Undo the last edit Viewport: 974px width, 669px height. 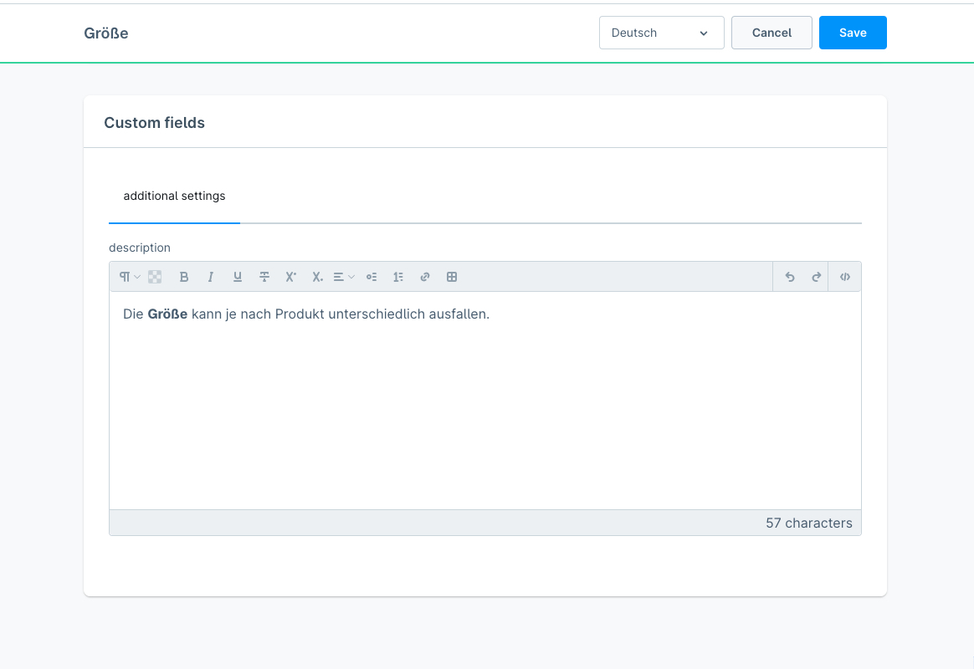[x=789, y=277]
